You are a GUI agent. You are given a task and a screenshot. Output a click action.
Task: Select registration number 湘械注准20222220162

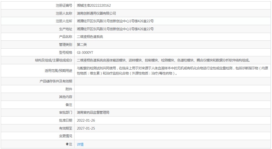[94, 6]
